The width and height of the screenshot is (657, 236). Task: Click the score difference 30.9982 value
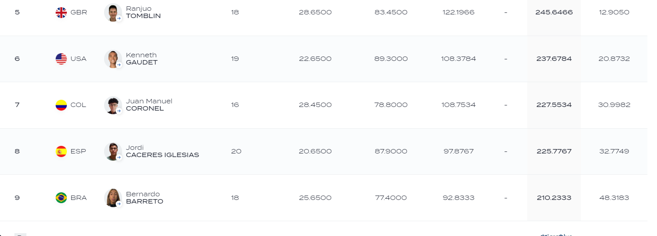pyautogui.click(x=614, y=105)
